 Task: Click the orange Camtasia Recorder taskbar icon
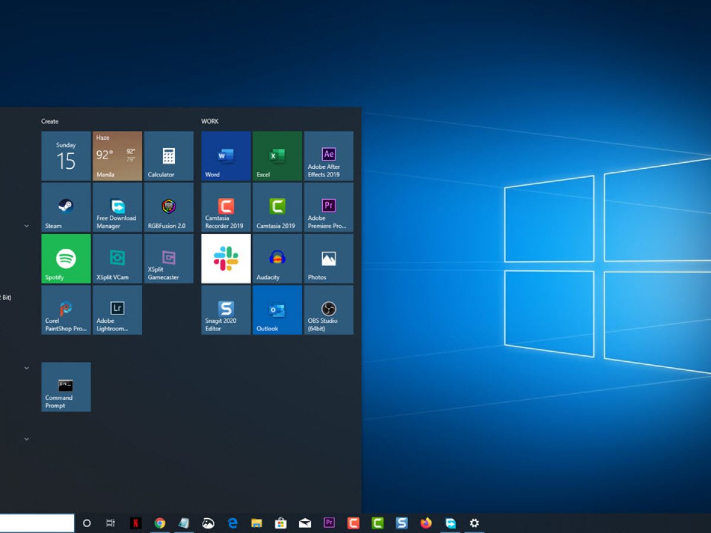[354, 523]
